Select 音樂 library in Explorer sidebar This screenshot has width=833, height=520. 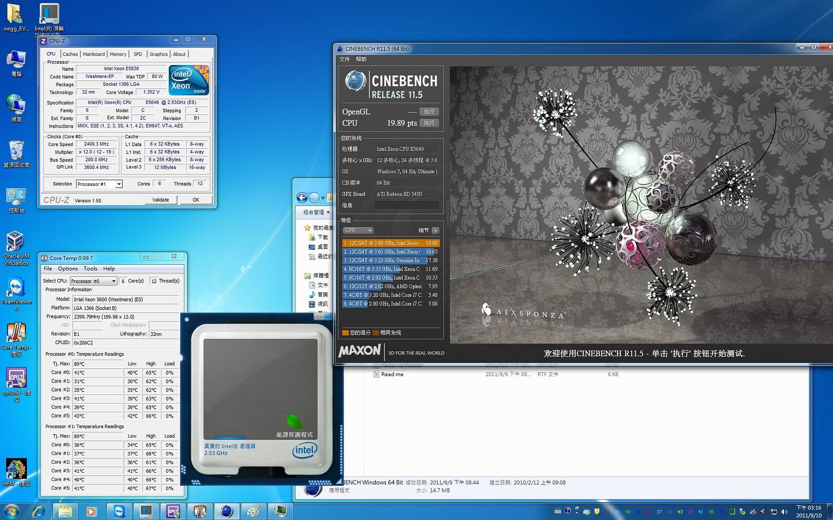pyautogui.click(x=319, y=294)
